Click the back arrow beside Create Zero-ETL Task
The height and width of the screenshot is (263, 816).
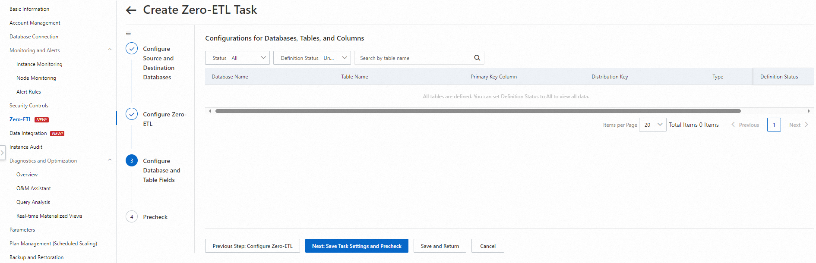[131, 10]
